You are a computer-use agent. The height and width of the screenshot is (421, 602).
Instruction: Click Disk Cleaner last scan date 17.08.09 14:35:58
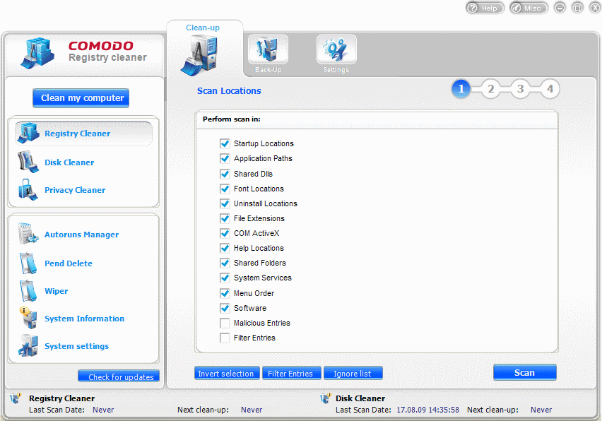[x=427, y=410]
